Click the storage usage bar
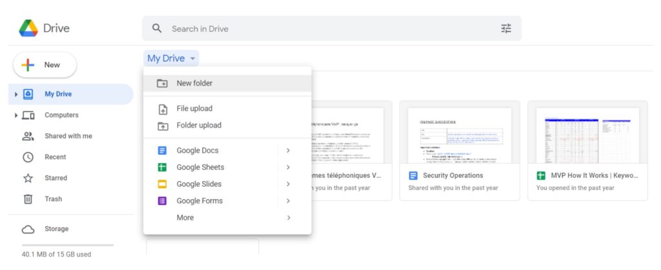Image resolution: width=661 pixels, height=270 pixels. pos(67,245)
